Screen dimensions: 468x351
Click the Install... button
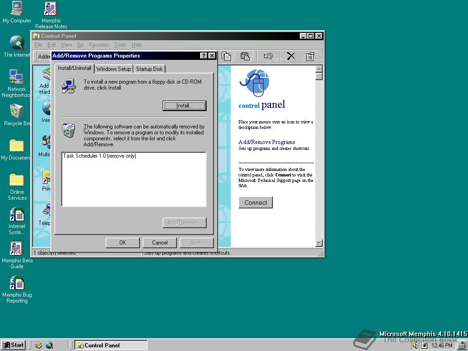pos(185,106)
